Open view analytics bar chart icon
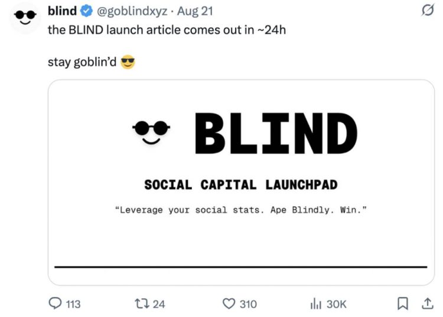 (316, 304)
